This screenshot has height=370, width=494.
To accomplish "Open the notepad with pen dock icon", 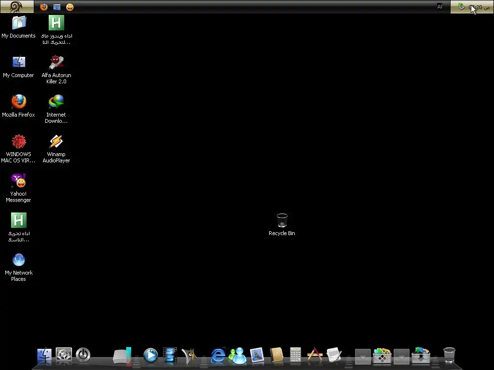I will coord(334,355).
